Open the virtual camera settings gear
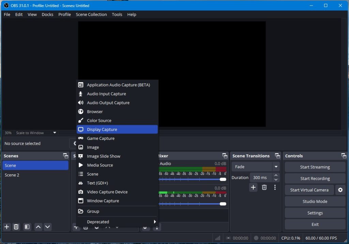Screen dimensions: 349x244 click(340, 190)
